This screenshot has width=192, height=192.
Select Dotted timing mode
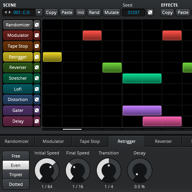[16, 184]
